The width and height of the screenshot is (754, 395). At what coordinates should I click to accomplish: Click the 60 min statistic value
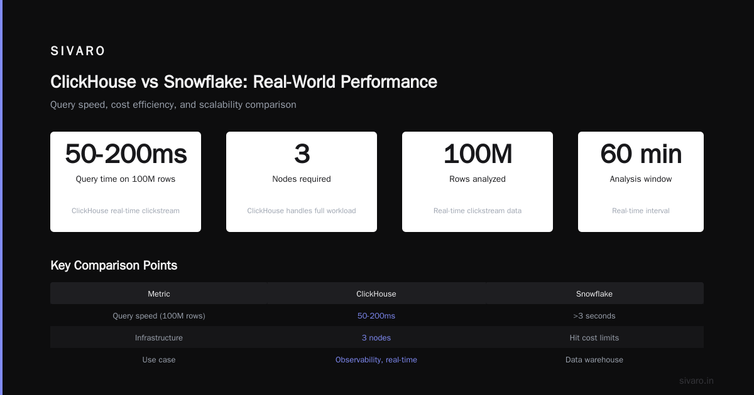(641, 154)
